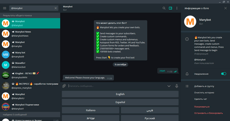Click Очистить историю option
This screenshot has width=230, height=121.
pos(204,93)
